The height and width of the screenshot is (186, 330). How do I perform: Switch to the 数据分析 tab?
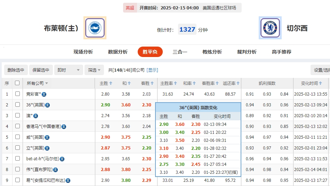[118, 52]
